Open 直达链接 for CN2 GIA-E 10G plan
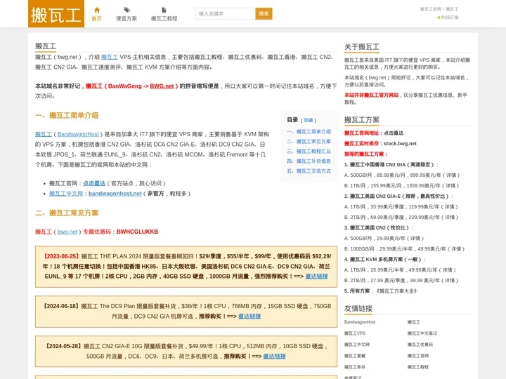Viewport: 506px width, 379px height. 274,356
